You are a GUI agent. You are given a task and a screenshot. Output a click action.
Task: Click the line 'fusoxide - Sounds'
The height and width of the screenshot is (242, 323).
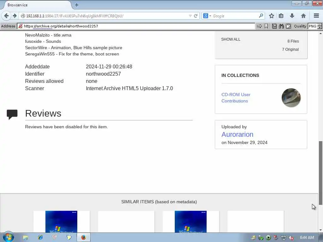pos(43,41)
